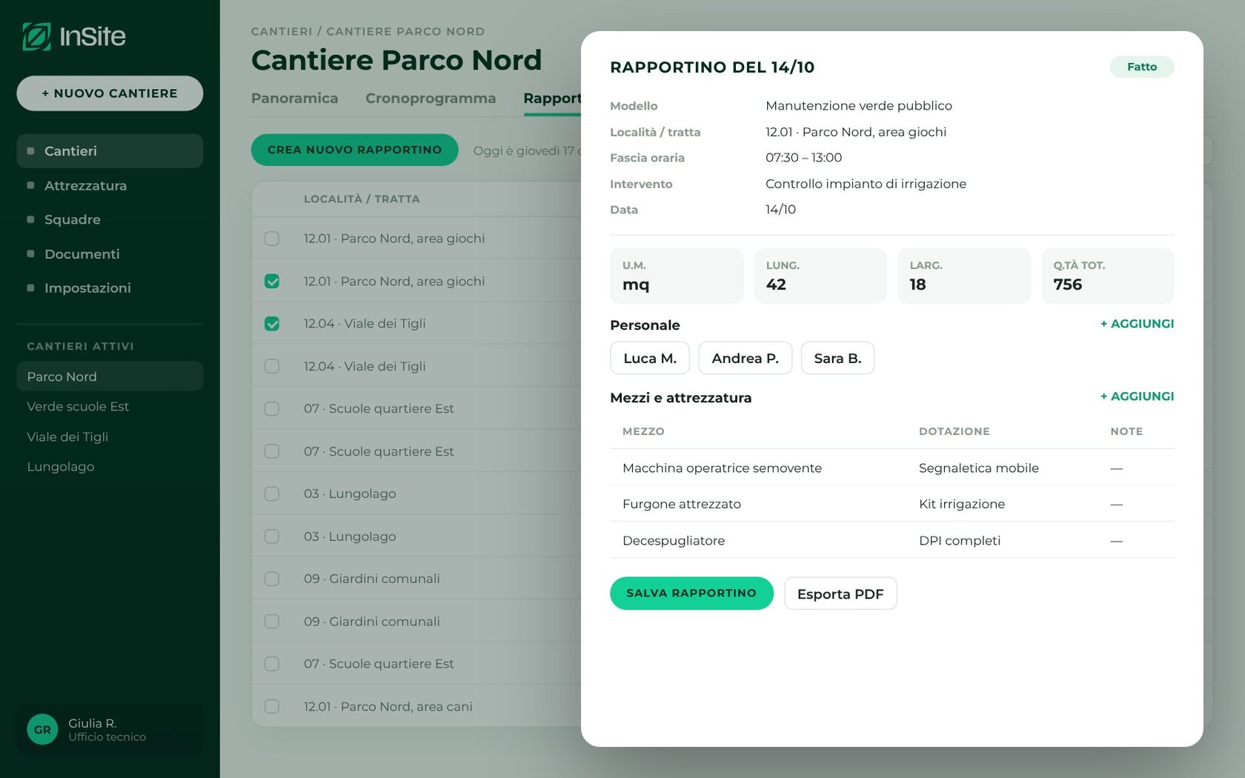Screen dimensions: 1245x778
Task: Uncheck the checked Viale dei Tigli row
Action: [272, 324]
